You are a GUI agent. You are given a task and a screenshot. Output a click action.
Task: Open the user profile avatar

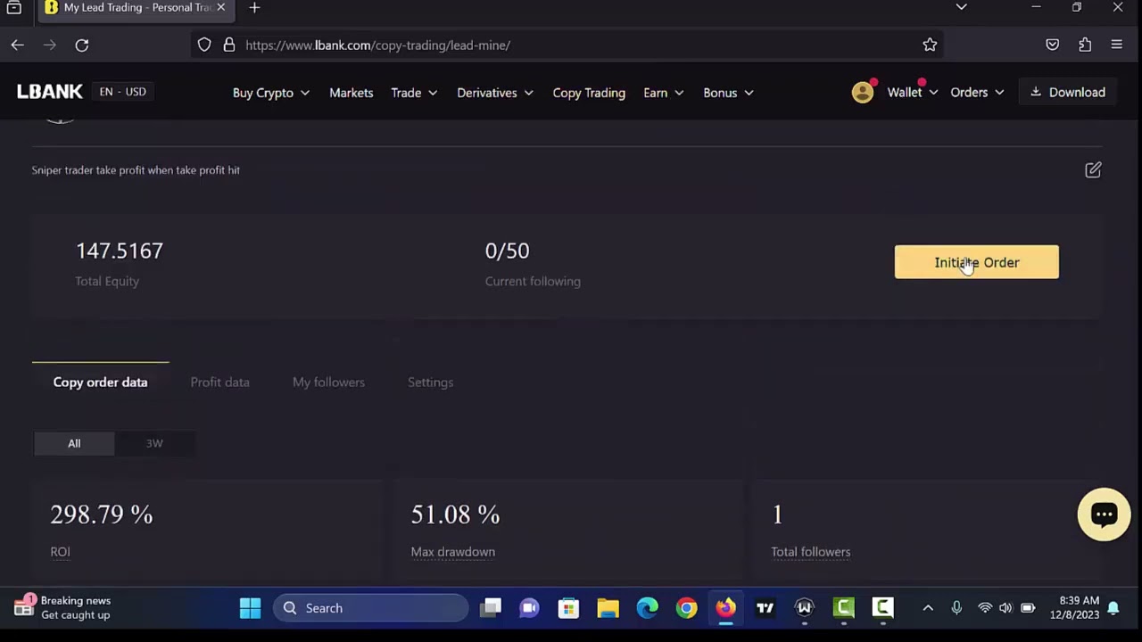(863, 92)
